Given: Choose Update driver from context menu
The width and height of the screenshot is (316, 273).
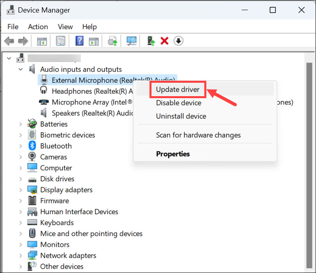Looking at the screenshot, I should coord(177,89).
